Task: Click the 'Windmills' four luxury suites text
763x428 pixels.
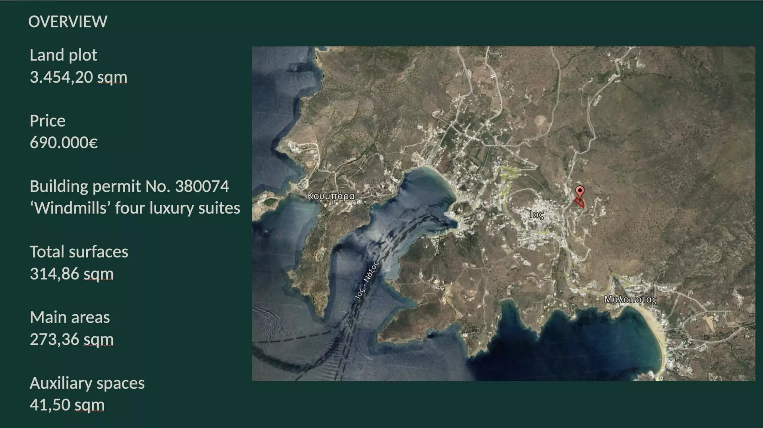Action: 135,207
